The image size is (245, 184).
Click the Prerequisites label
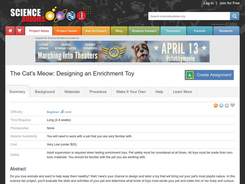point(20,128)
